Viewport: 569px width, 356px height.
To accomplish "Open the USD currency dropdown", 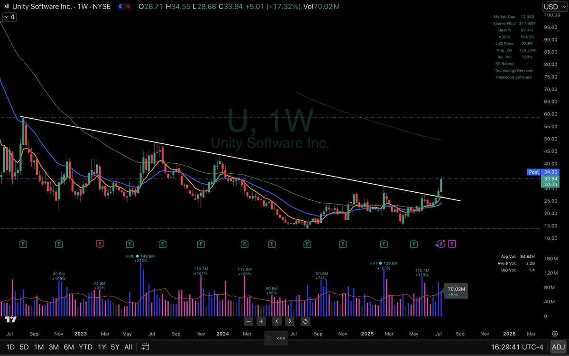I will click(x=554, y=7).
